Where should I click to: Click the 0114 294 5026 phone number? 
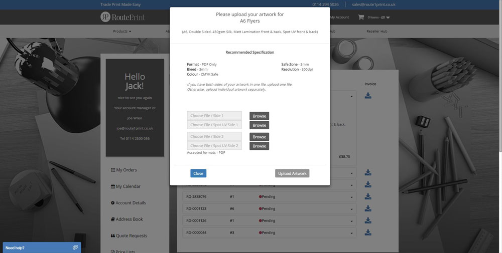click(325, 5)
